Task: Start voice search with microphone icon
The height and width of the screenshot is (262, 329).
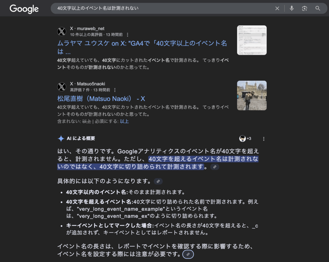Action: [292, 8]
